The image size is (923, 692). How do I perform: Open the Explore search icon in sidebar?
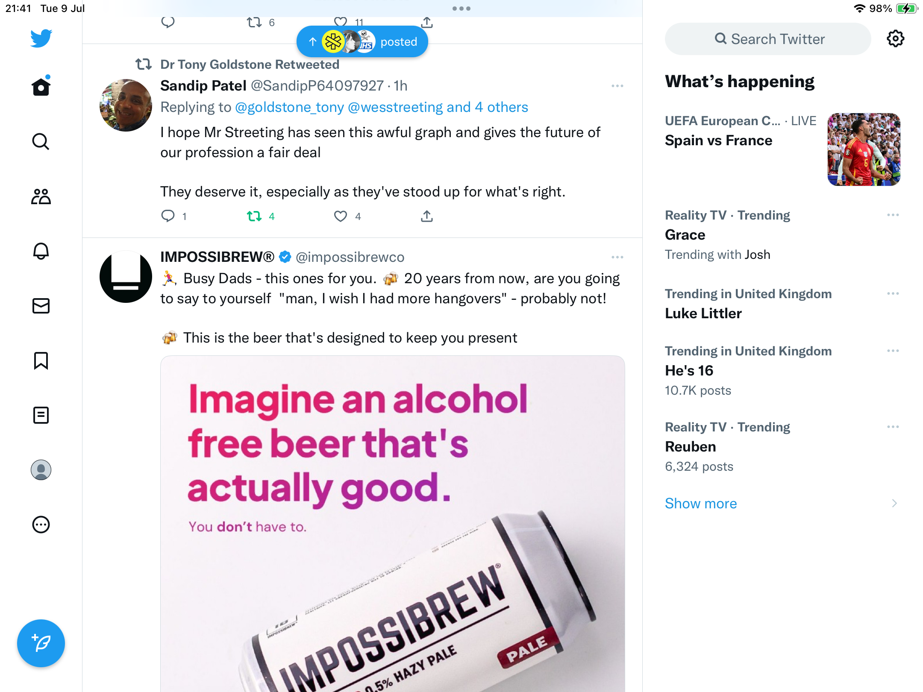(41, 142)
